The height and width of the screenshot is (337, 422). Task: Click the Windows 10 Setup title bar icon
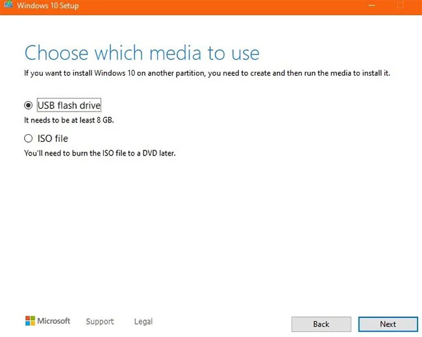pyautogui.click(x=8, y=5)
